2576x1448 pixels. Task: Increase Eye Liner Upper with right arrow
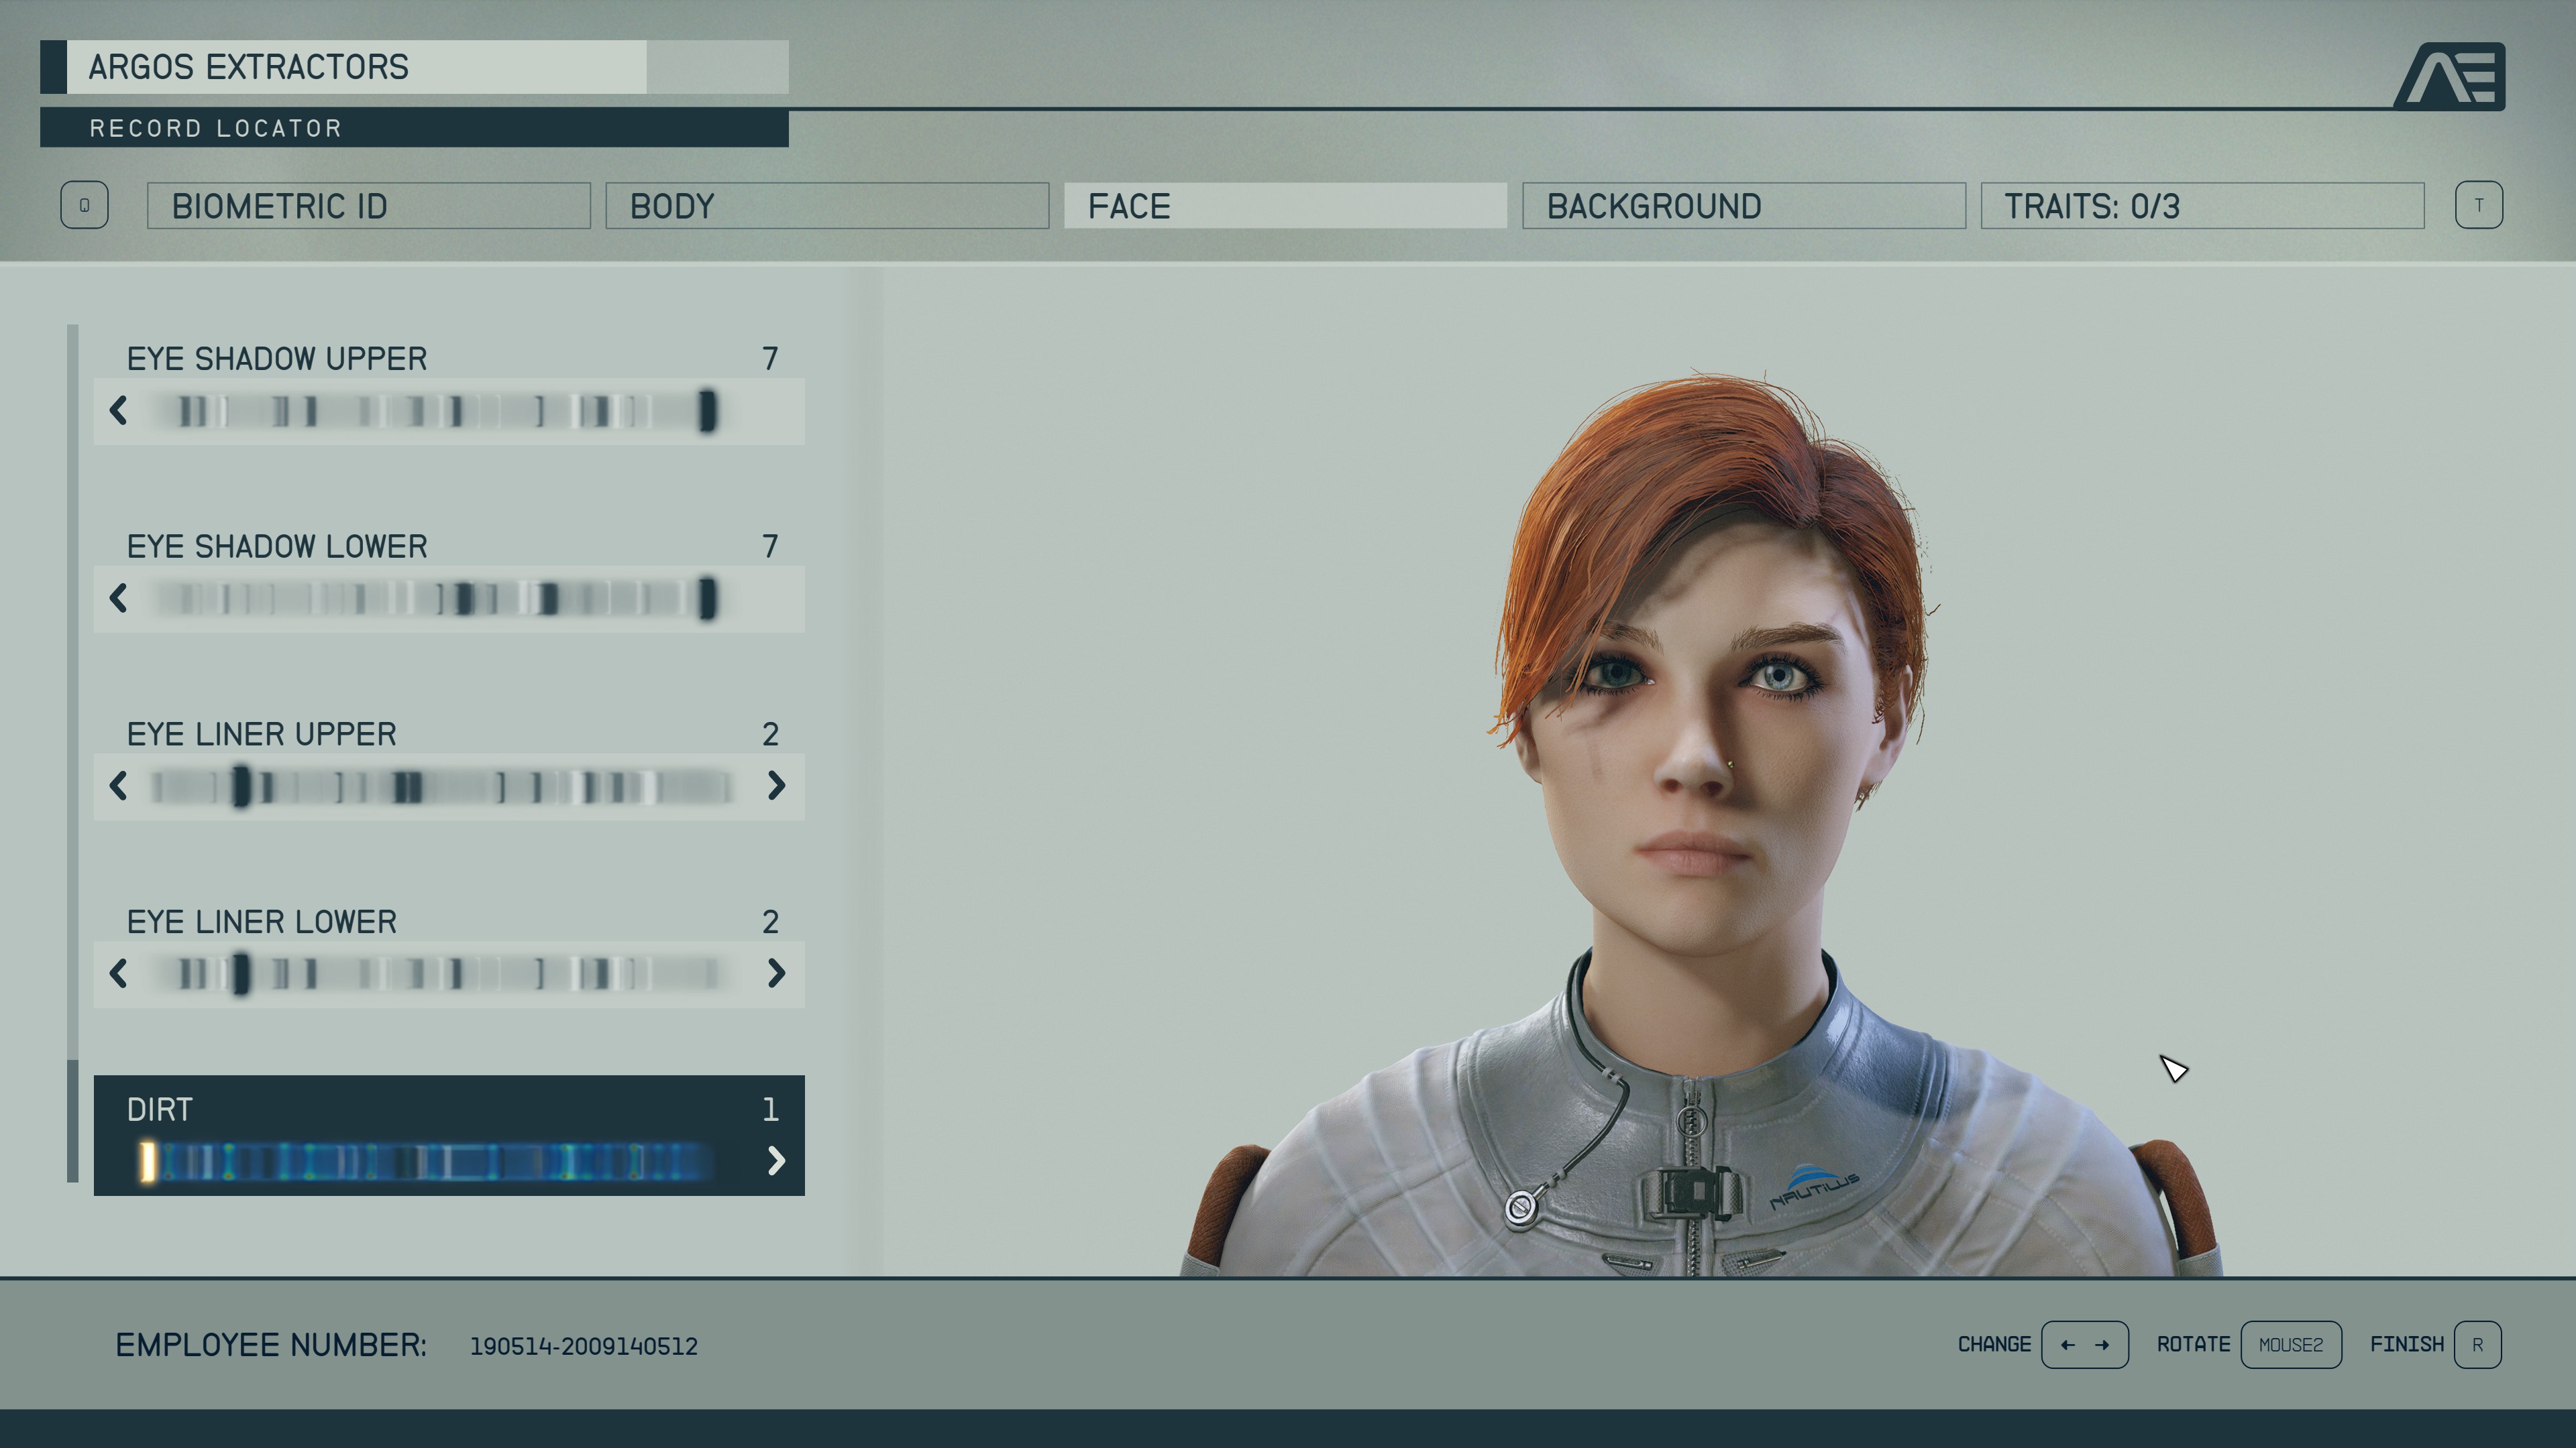click(x=776, y=786)
